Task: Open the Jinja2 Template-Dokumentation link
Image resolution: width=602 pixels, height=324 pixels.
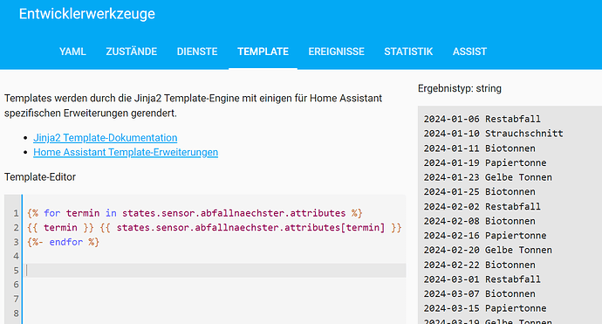Action: pyautogui.click(x=106, y=138)
